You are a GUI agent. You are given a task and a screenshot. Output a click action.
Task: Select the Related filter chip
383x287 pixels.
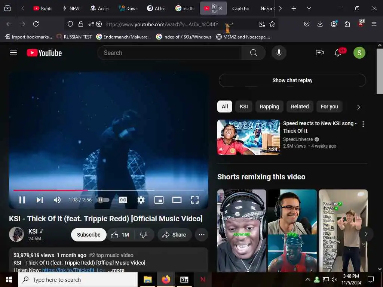point(300,107)
